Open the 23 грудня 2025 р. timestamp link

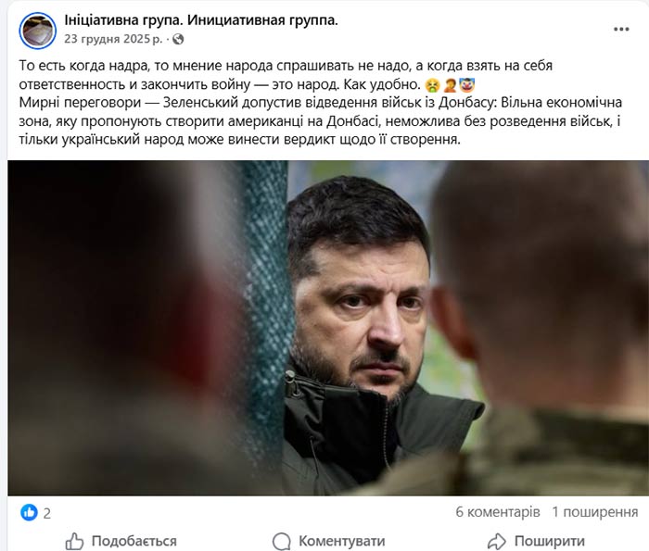pos(113,39)
